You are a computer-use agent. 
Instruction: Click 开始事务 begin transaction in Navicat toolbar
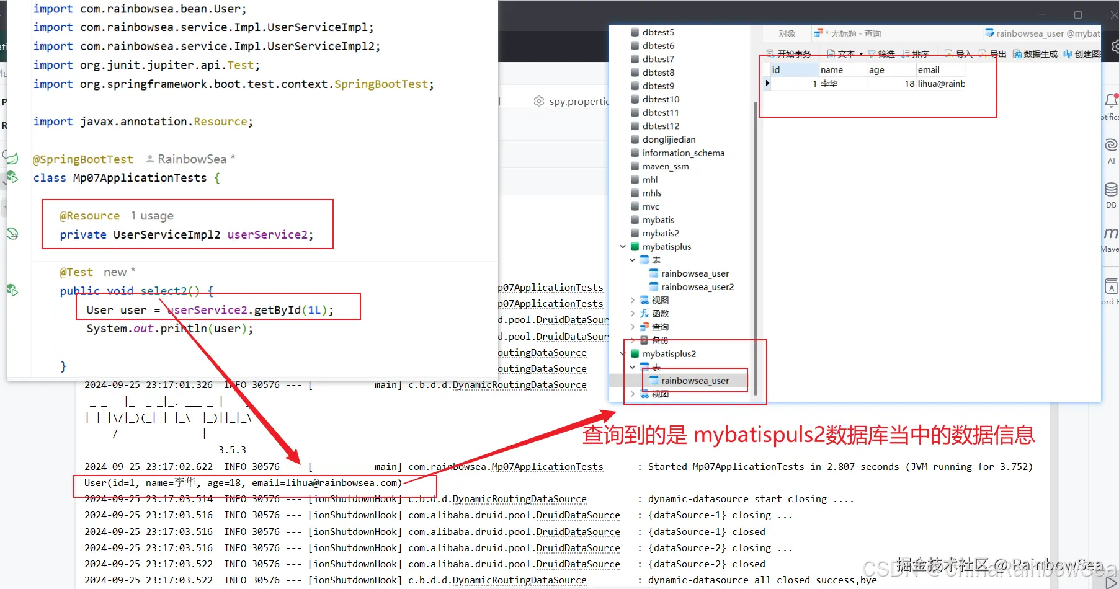click(x=788, y=54)
